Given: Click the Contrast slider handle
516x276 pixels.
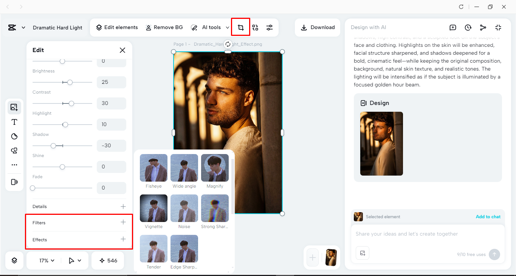Looking at the screenshot, I should click(71, 103).
